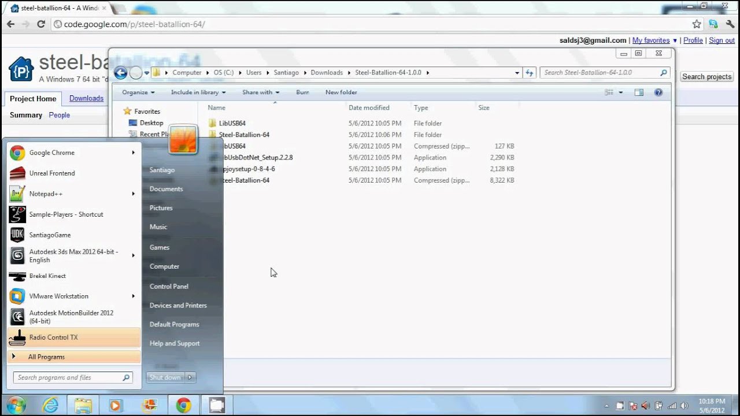Select Project Home tab
740x416 pixels.
[33, 99]
